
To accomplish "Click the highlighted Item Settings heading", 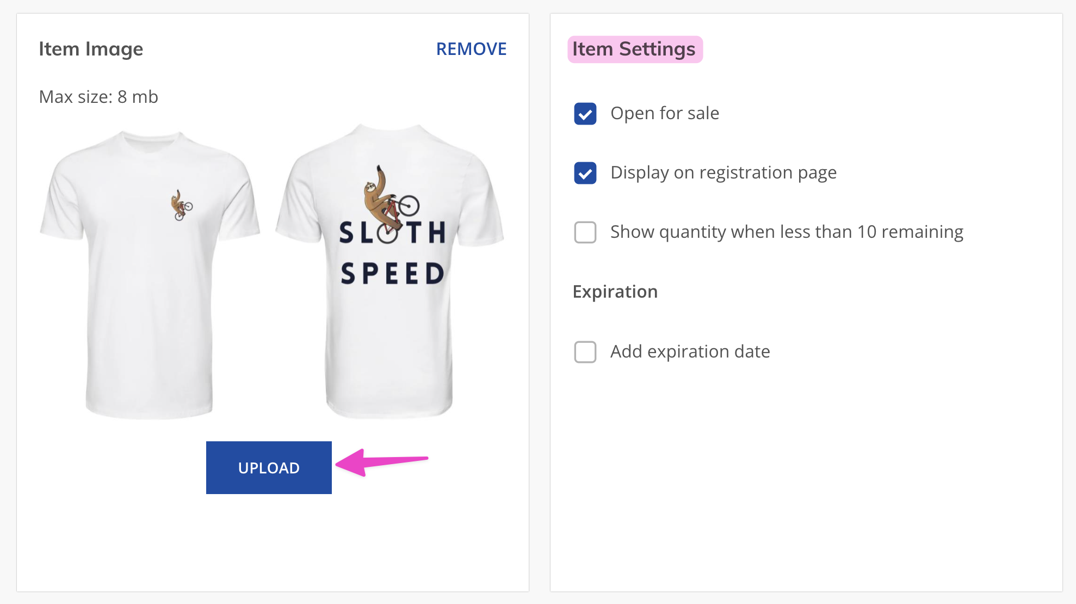I will 634,50.
